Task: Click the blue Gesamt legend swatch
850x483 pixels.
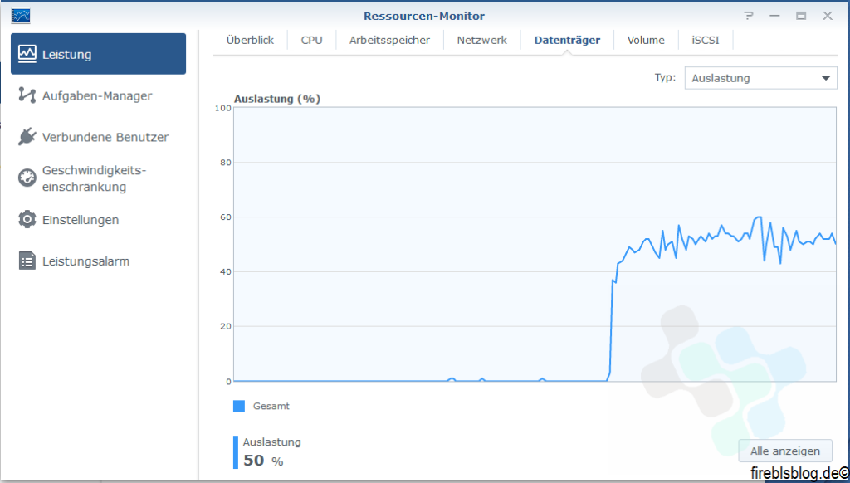Action: coord(239,406)
